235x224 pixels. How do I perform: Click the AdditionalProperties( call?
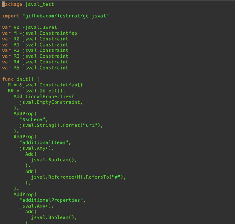pyautogui.click(x=44, y=96)
